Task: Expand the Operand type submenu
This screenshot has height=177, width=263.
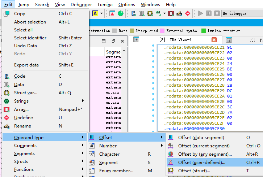Action: [x=45, y=138]
